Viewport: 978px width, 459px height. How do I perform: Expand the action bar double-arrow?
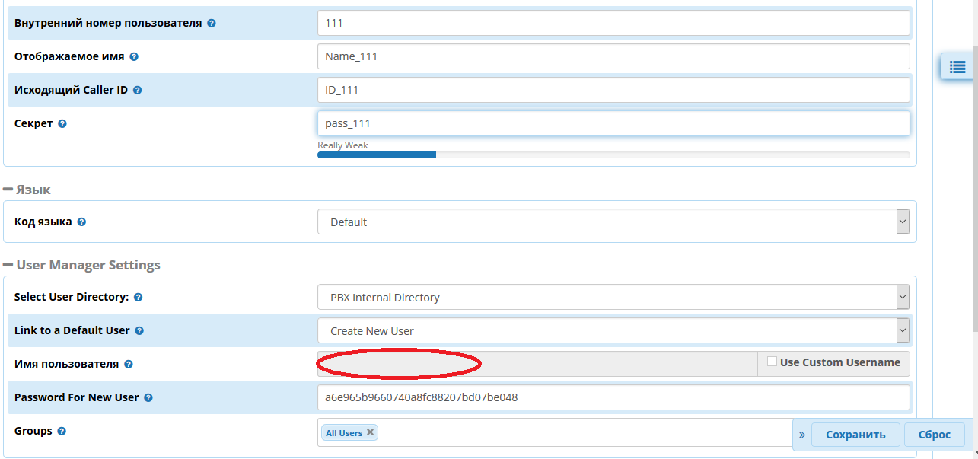click(801, 435)
